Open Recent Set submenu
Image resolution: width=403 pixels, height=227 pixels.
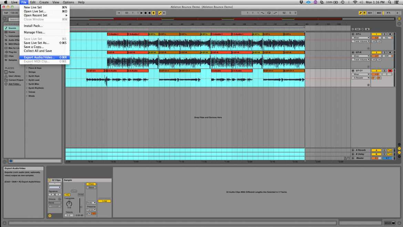pyautogui.click(x=44, y=16)
